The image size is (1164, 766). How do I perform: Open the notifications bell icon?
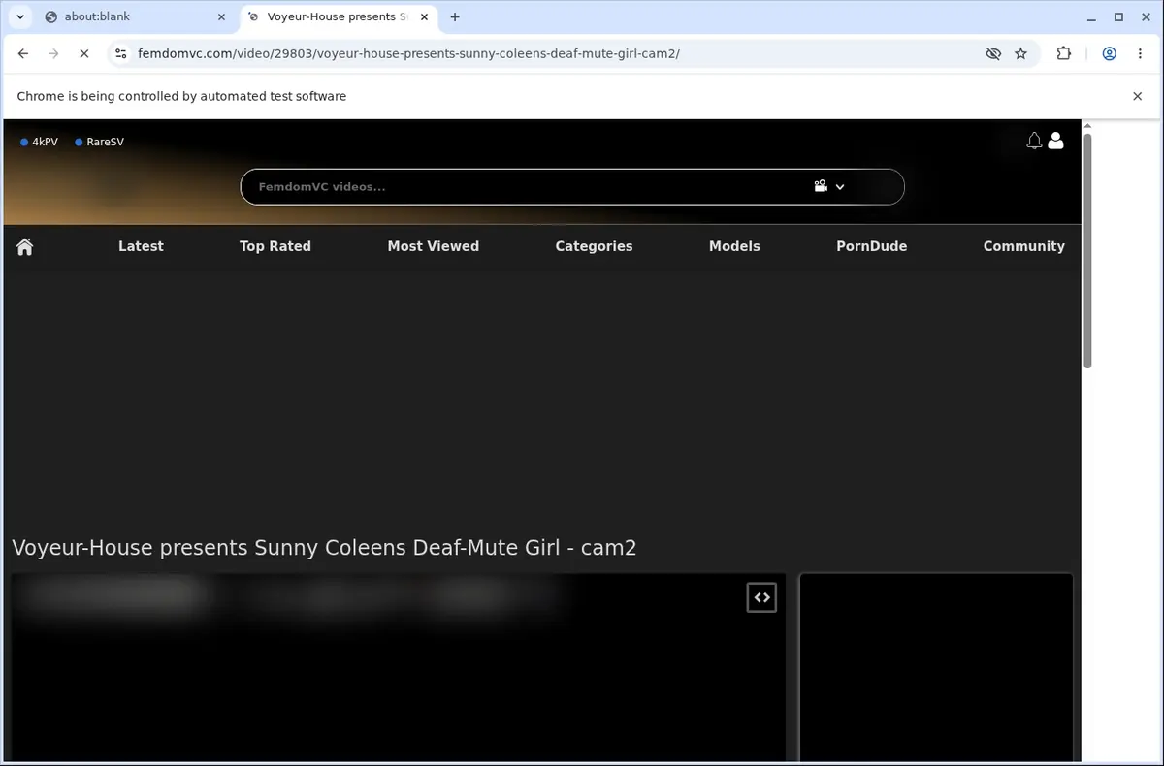click(1034, 142)
